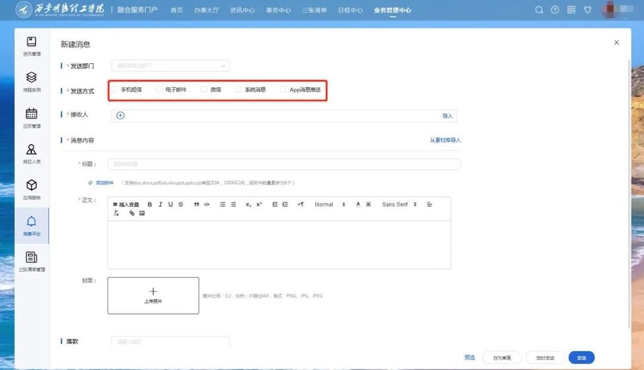Open 业务管理中心 in top navigation
The height and width of the screenshot is (370, 644).
click(x=392, y=10)
